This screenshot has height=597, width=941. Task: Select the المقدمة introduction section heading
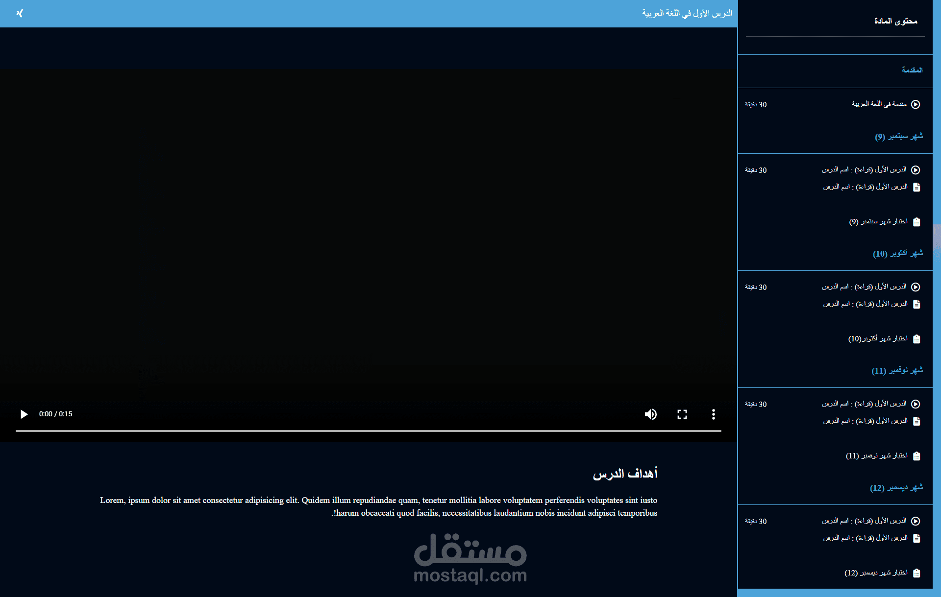point(912,70)
